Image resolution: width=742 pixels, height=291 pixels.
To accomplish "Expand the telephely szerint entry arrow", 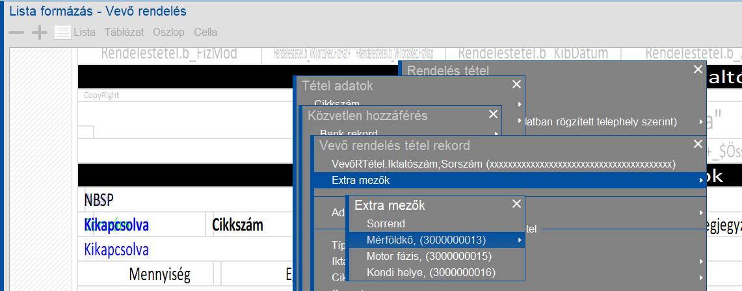I will [x=700, y=122].
